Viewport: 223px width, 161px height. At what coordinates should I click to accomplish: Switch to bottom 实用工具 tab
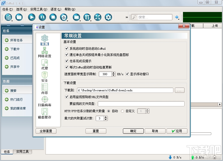click(22, 152)
